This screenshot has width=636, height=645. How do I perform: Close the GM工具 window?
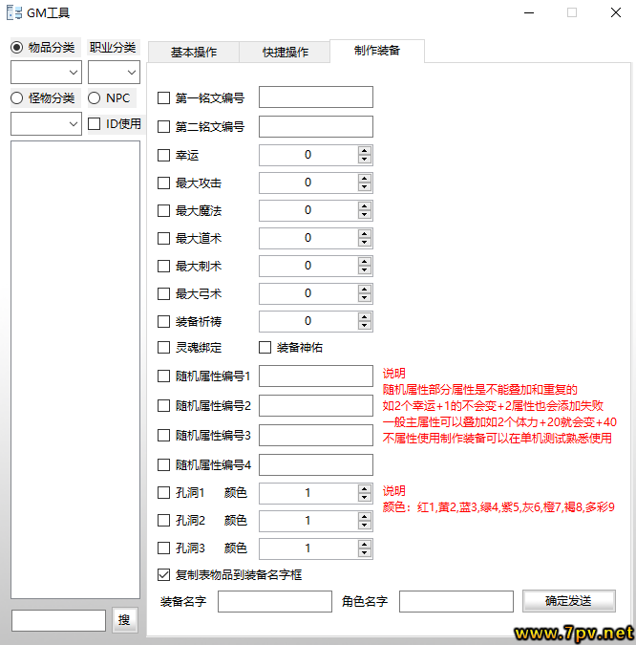coord(615,12)
